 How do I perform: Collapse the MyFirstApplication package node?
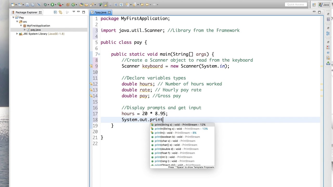21,26
